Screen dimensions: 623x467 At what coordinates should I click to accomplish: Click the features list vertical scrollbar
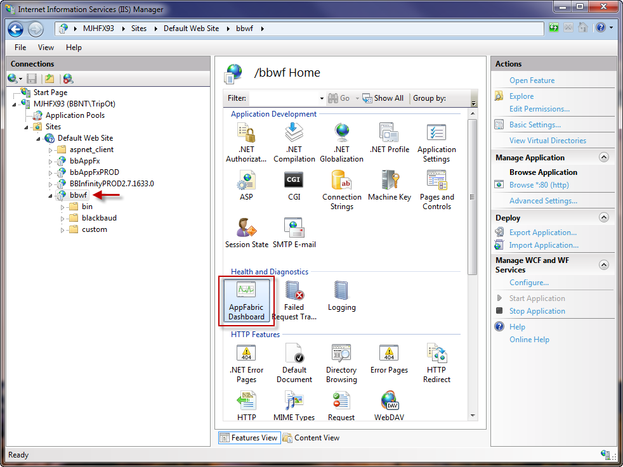tap(472, 196)
